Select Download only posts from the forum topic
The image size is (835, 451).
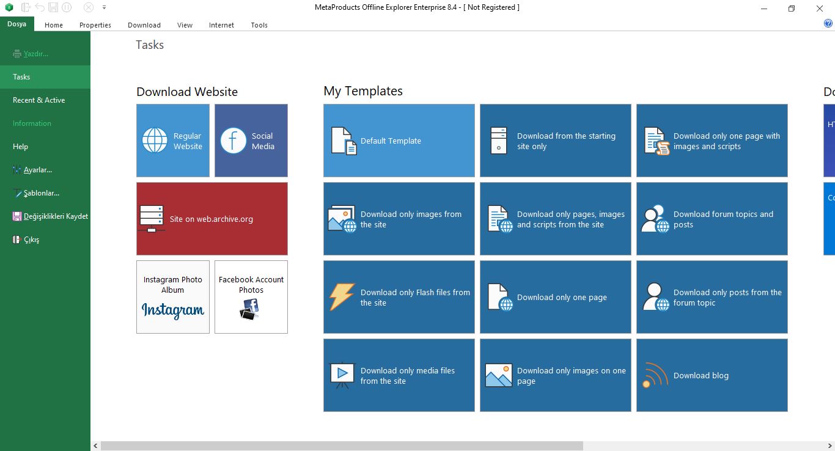712,297
